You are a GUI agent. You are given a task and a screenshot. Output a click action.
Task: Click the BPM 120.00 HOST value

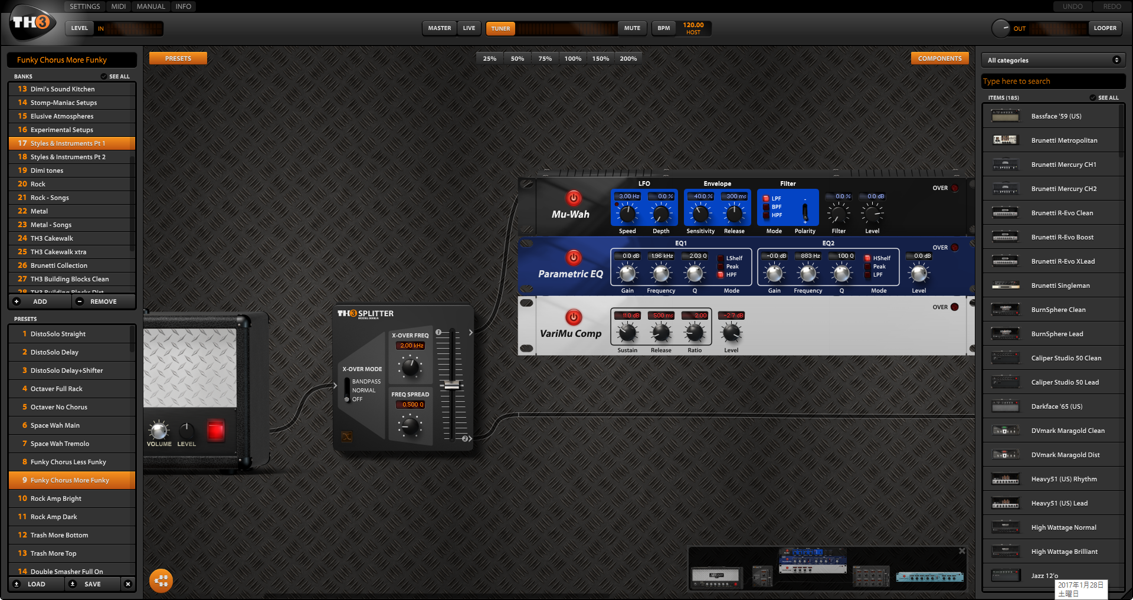click(693, 28)
